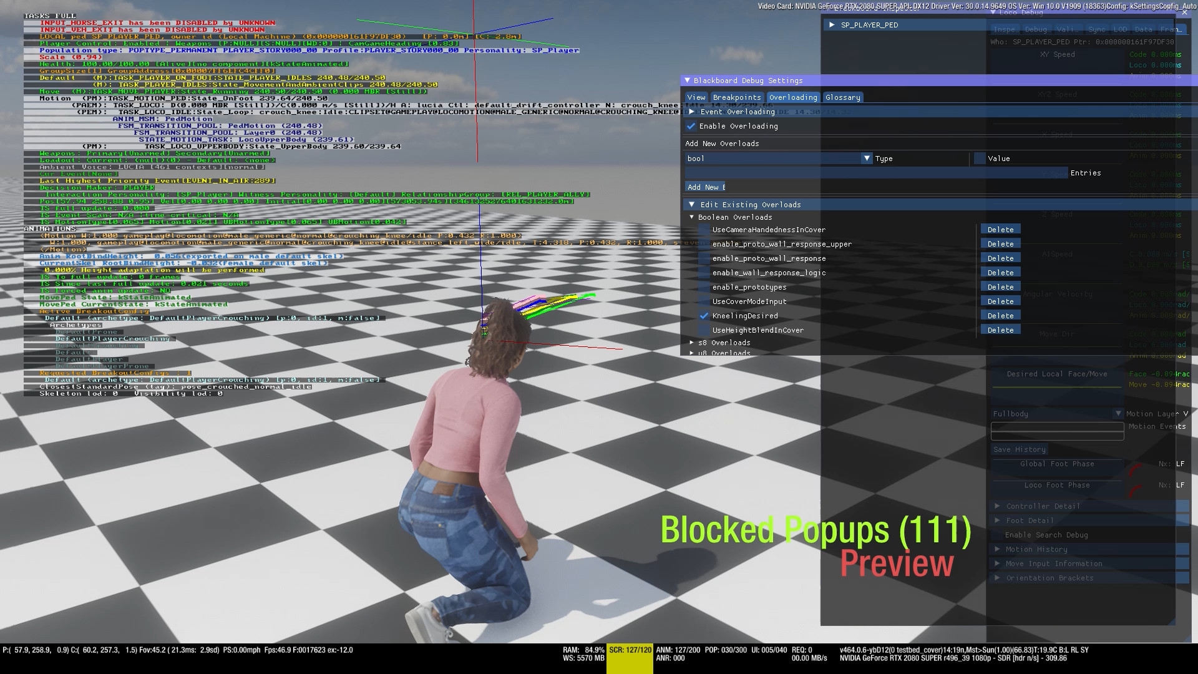The height and width of the screenshot is (674, 1198).
Task: Open the Glossary tab
Action: 842,97
